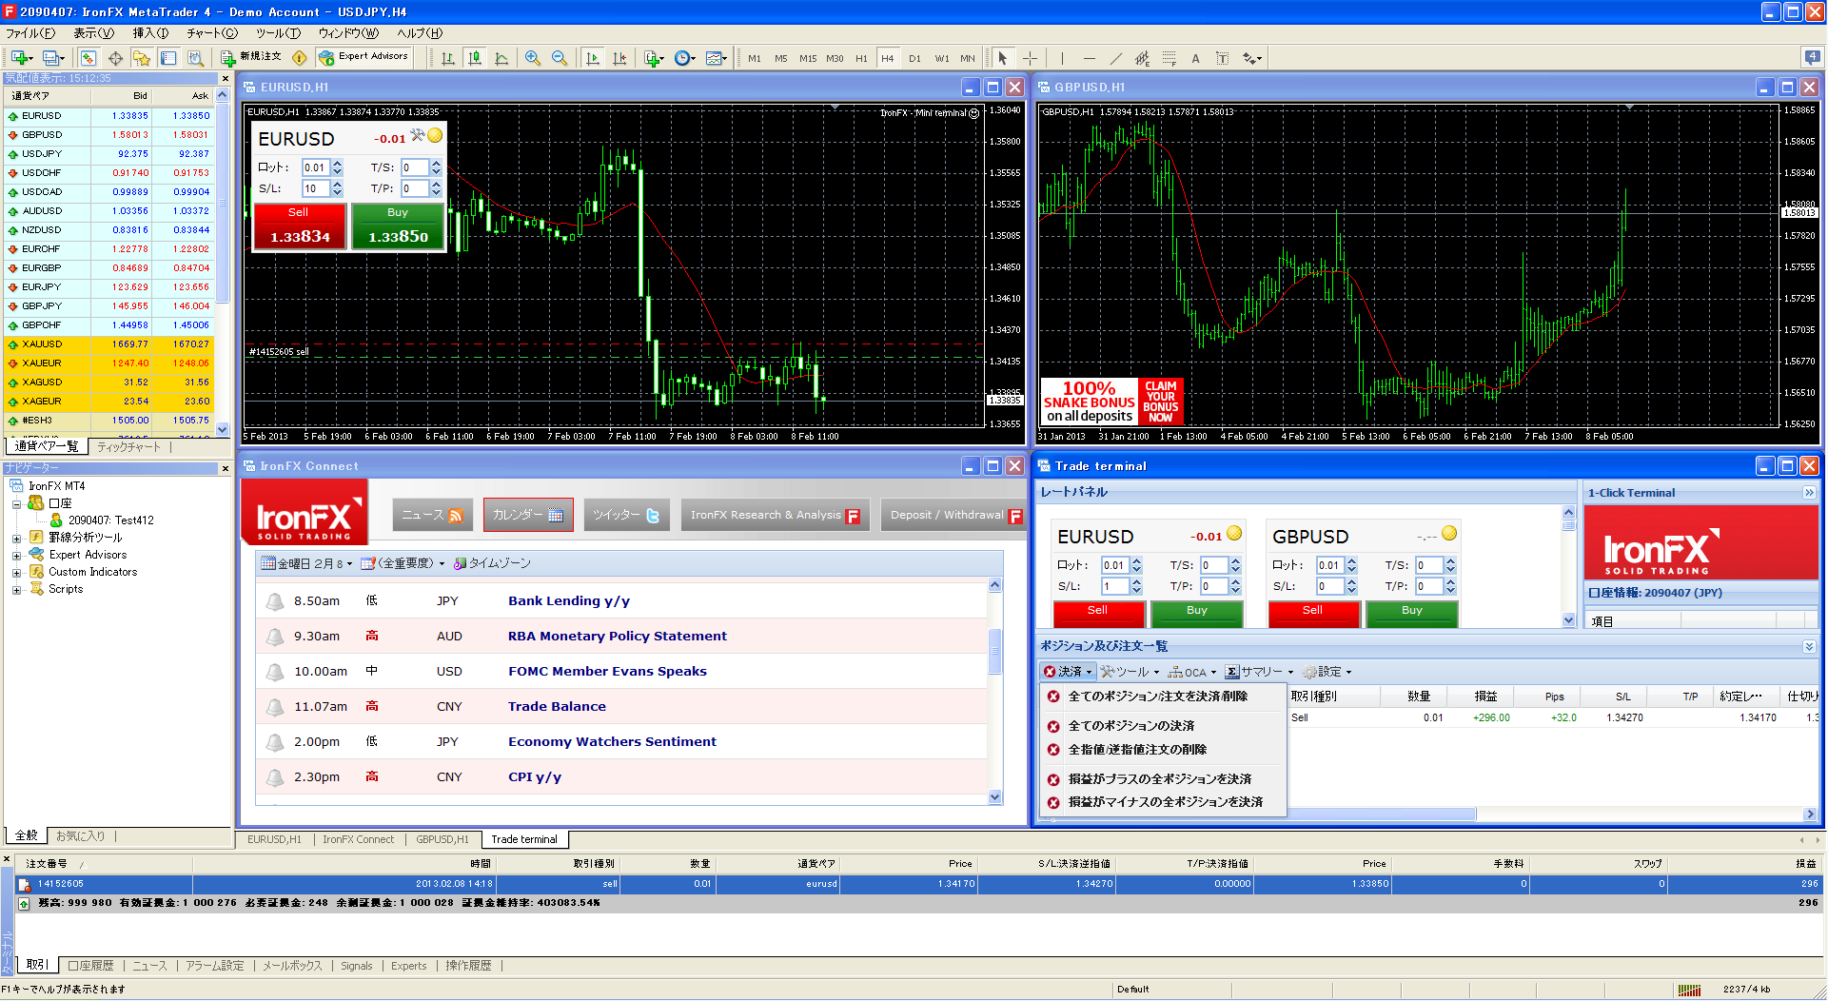The width and height of the screenshot is (1828, 1001).
Task: Expand the 罫線分析ツール navigator node
Action: (16, 538)
